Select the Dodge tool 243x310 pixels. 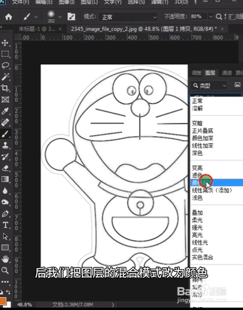click(5, 202)
